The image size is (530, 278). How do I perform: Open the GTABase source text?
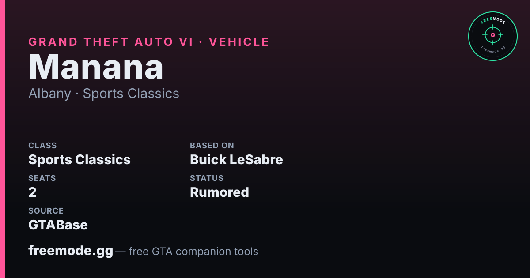[x=58, y=225]
